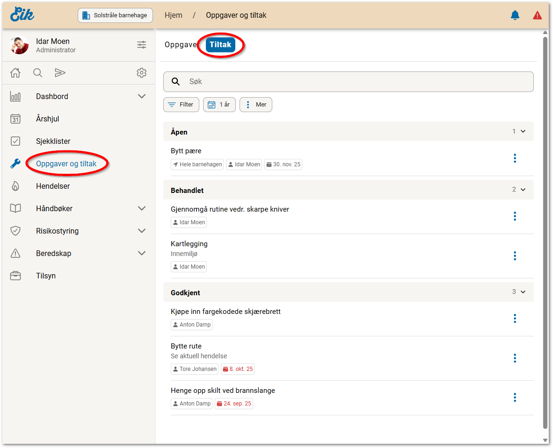Click the notification bell icon
This screenshot has width=553, height=448.
pyautogui.click(x=515, y=15)
